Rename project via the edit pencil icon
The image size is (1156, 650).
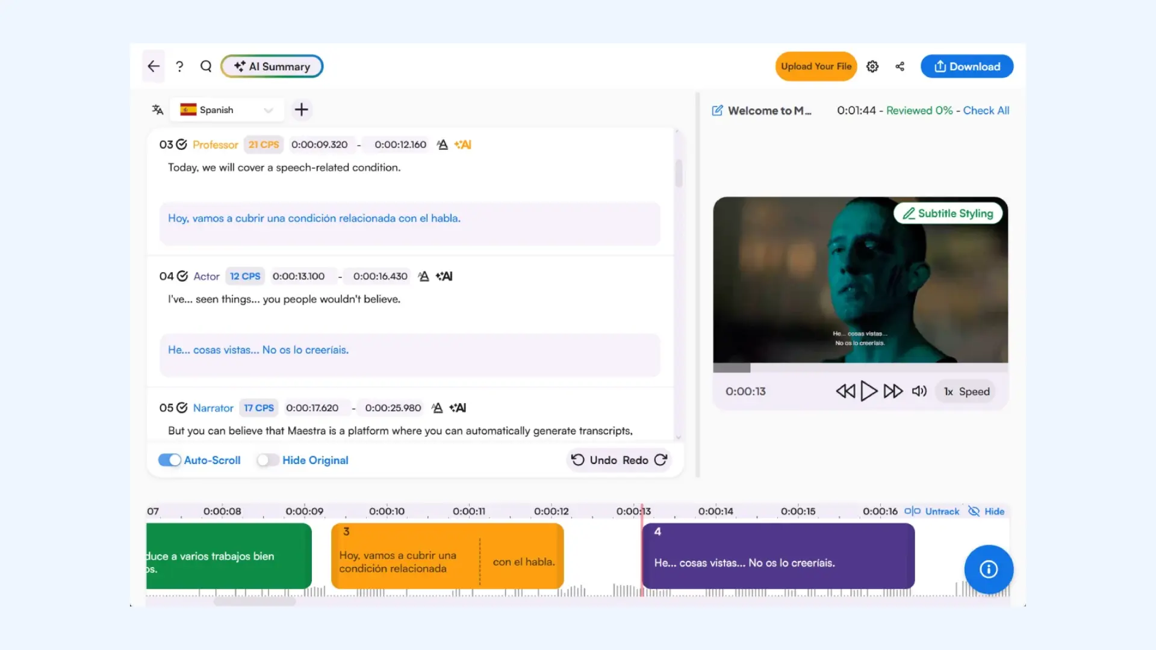pos(717,110)
